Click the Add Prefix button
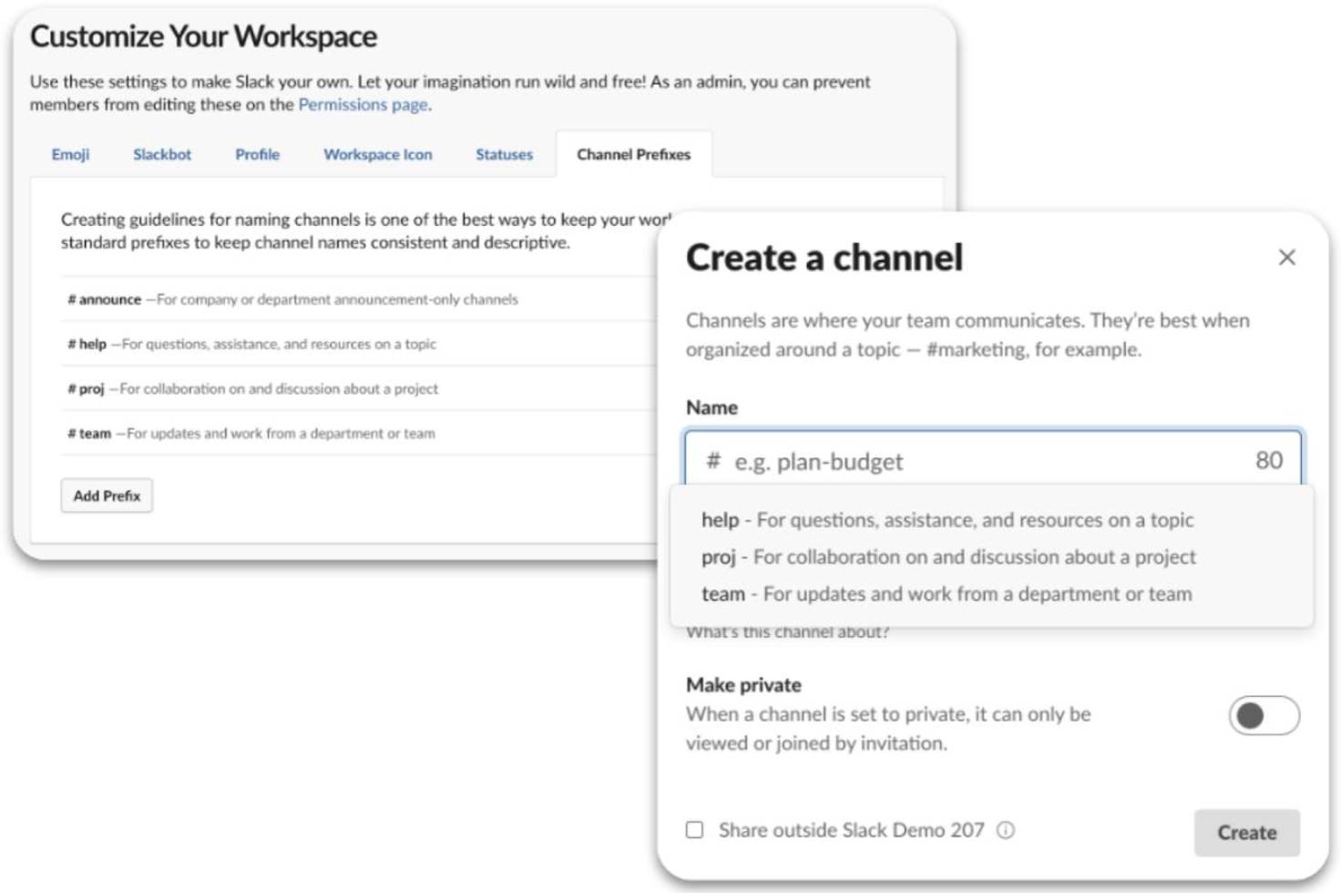Screen dimensions: 1341x893 [x=106, y=495]
